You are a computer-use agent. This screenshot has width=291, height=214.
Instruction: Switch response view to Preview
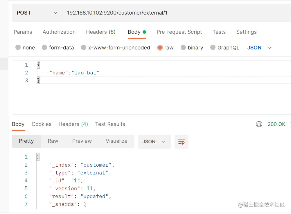82,141
